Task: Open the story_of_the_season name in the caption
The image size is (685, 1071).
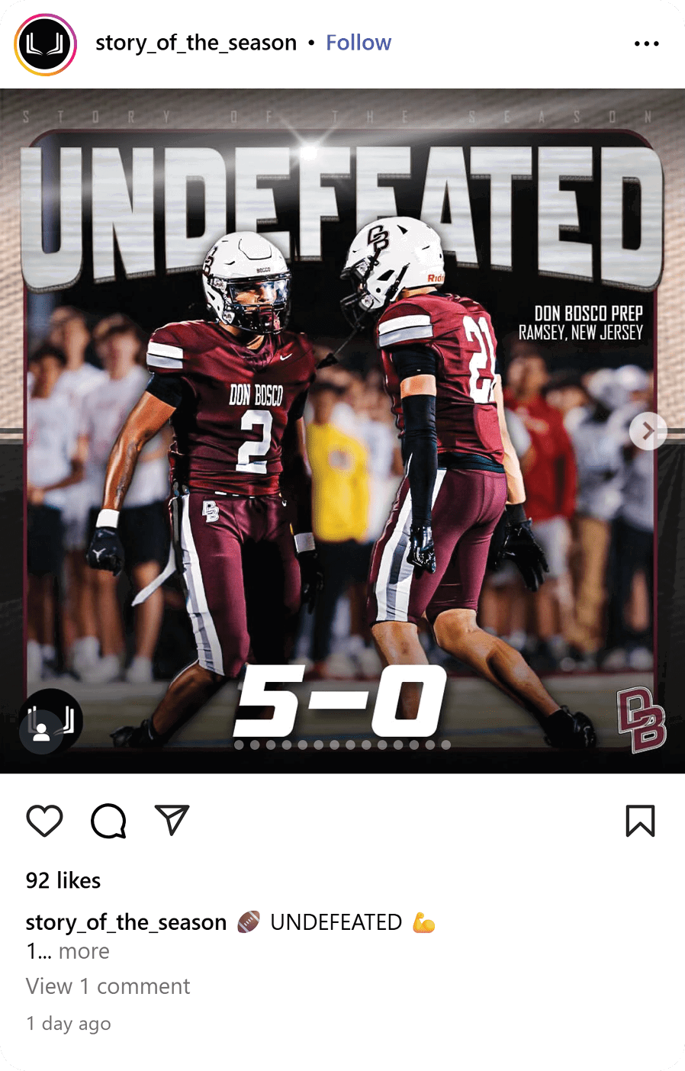Action: (x=127, y=922)
